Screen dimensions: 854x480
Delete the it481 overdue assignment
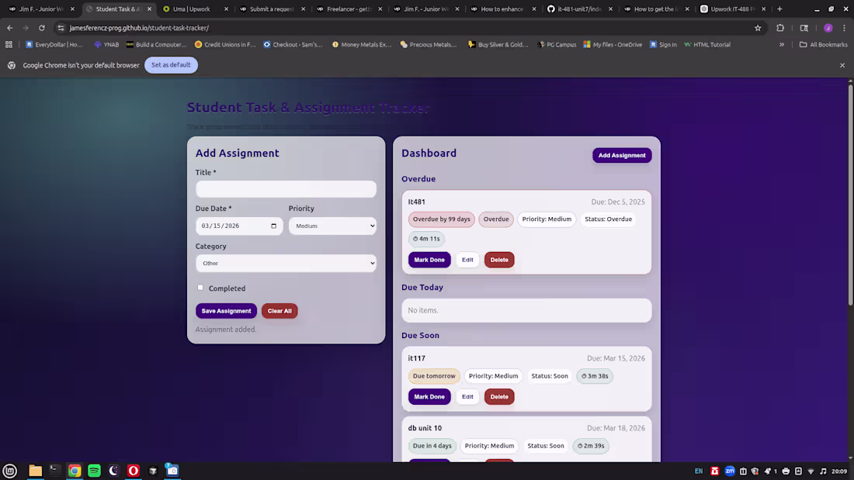499,259
